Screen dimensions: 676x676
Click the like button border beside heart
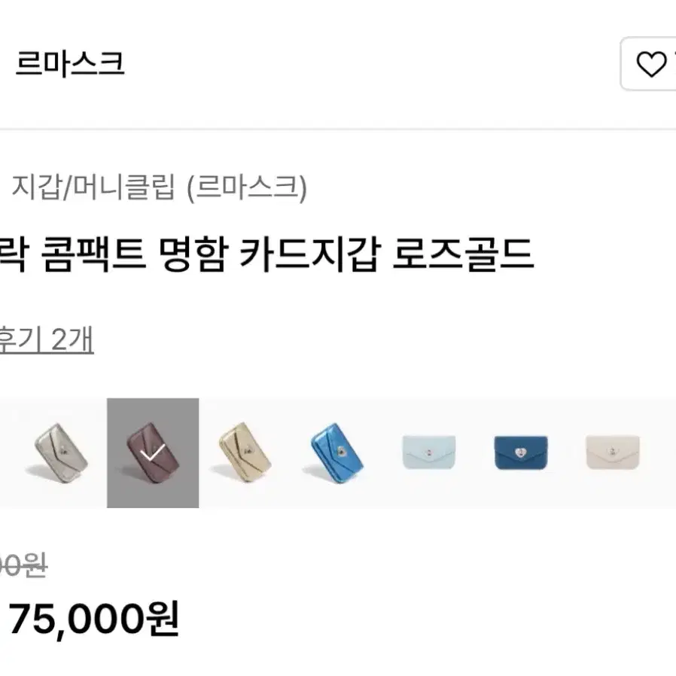[648, 64]
